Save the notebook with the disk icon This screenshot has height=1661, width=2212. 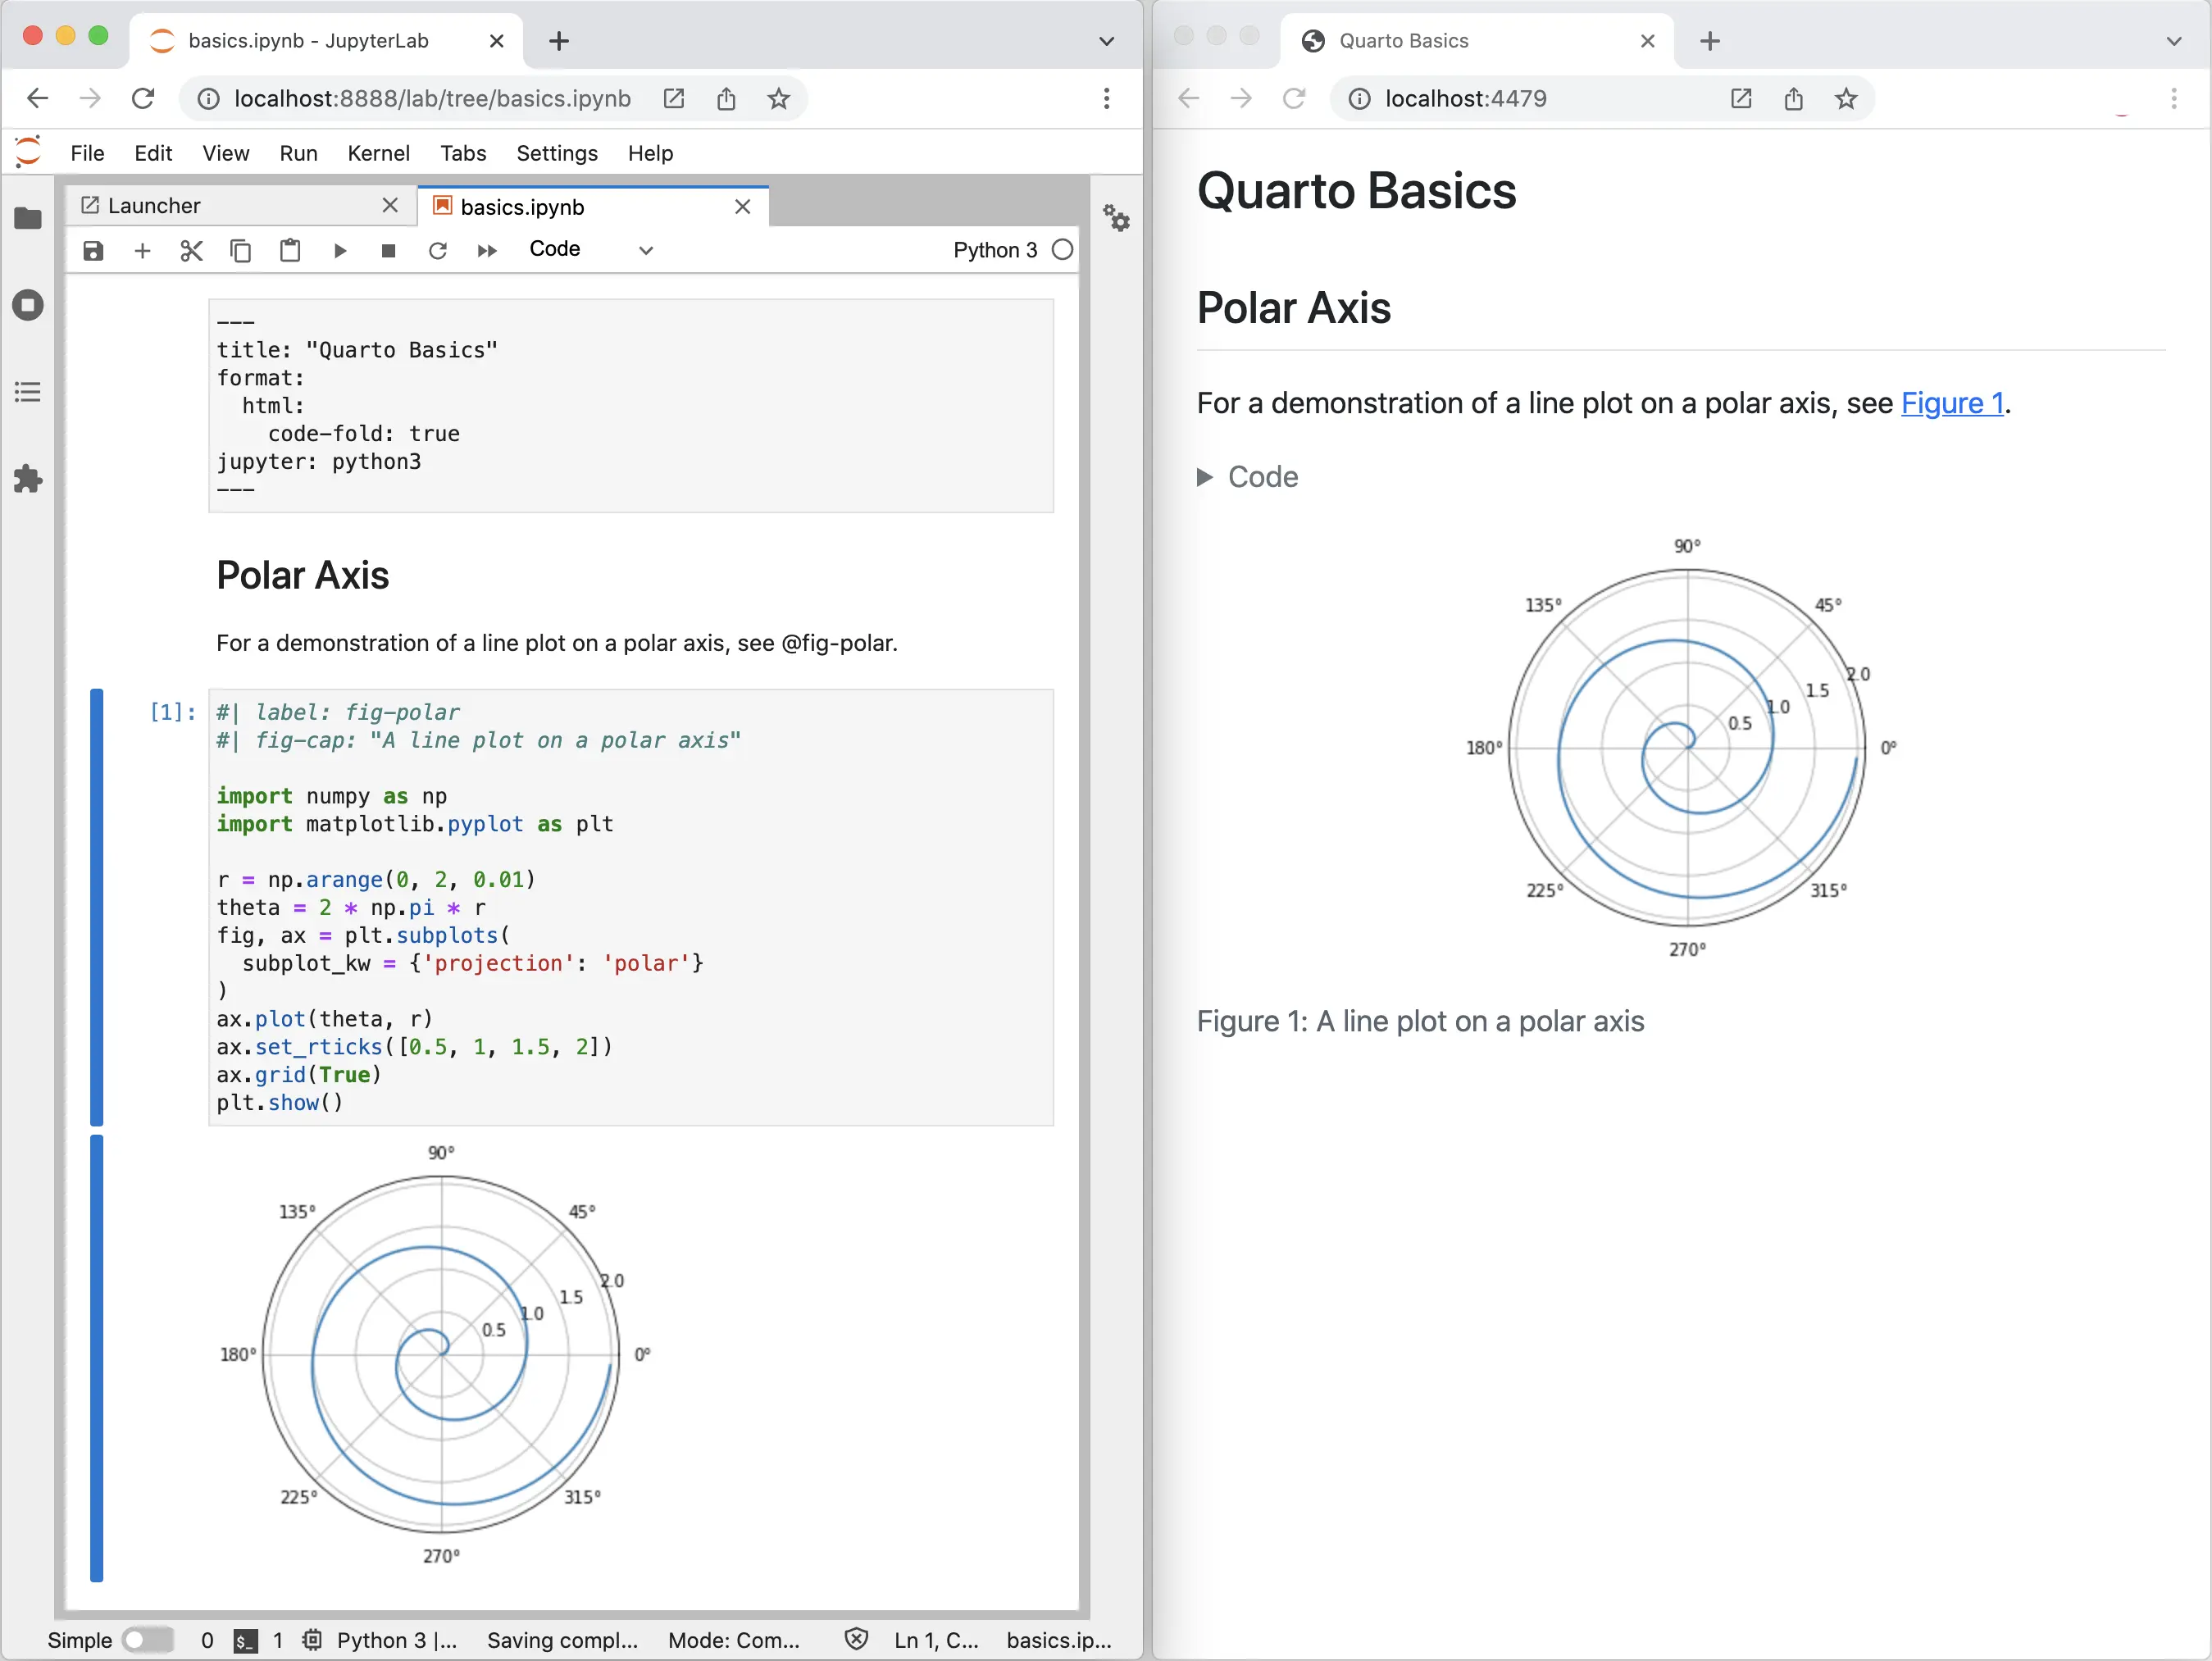click(x=93, y=250)
